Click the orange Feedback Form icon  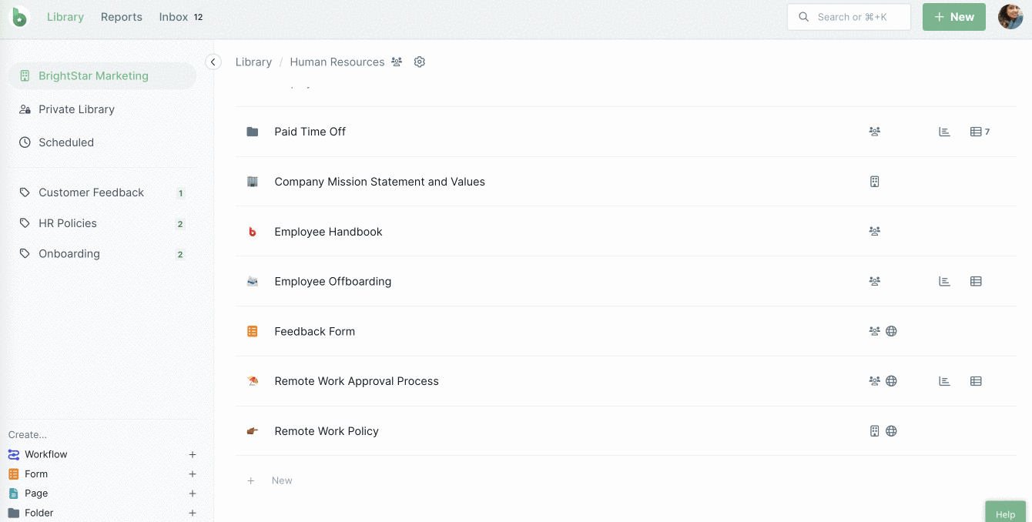pos(253,331)
